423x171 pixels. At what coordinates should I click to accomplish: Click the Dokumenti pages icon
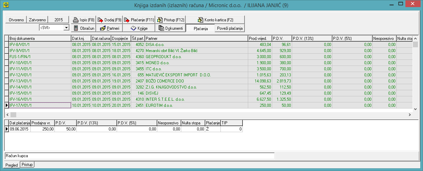[161, 28]
